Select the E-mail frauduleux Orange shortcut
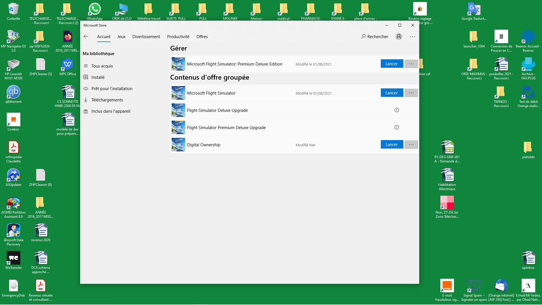 [447, 290]
